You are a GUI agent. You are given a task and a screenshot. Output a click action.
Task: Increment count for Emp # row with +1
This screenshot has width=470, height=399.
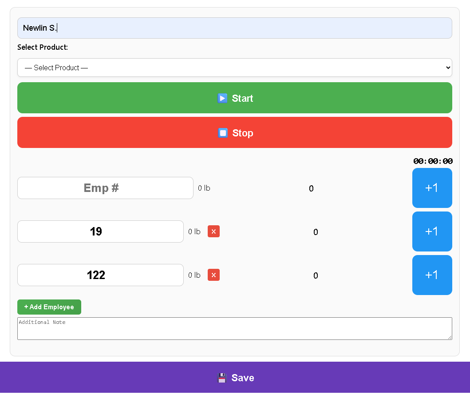point(432,188)
